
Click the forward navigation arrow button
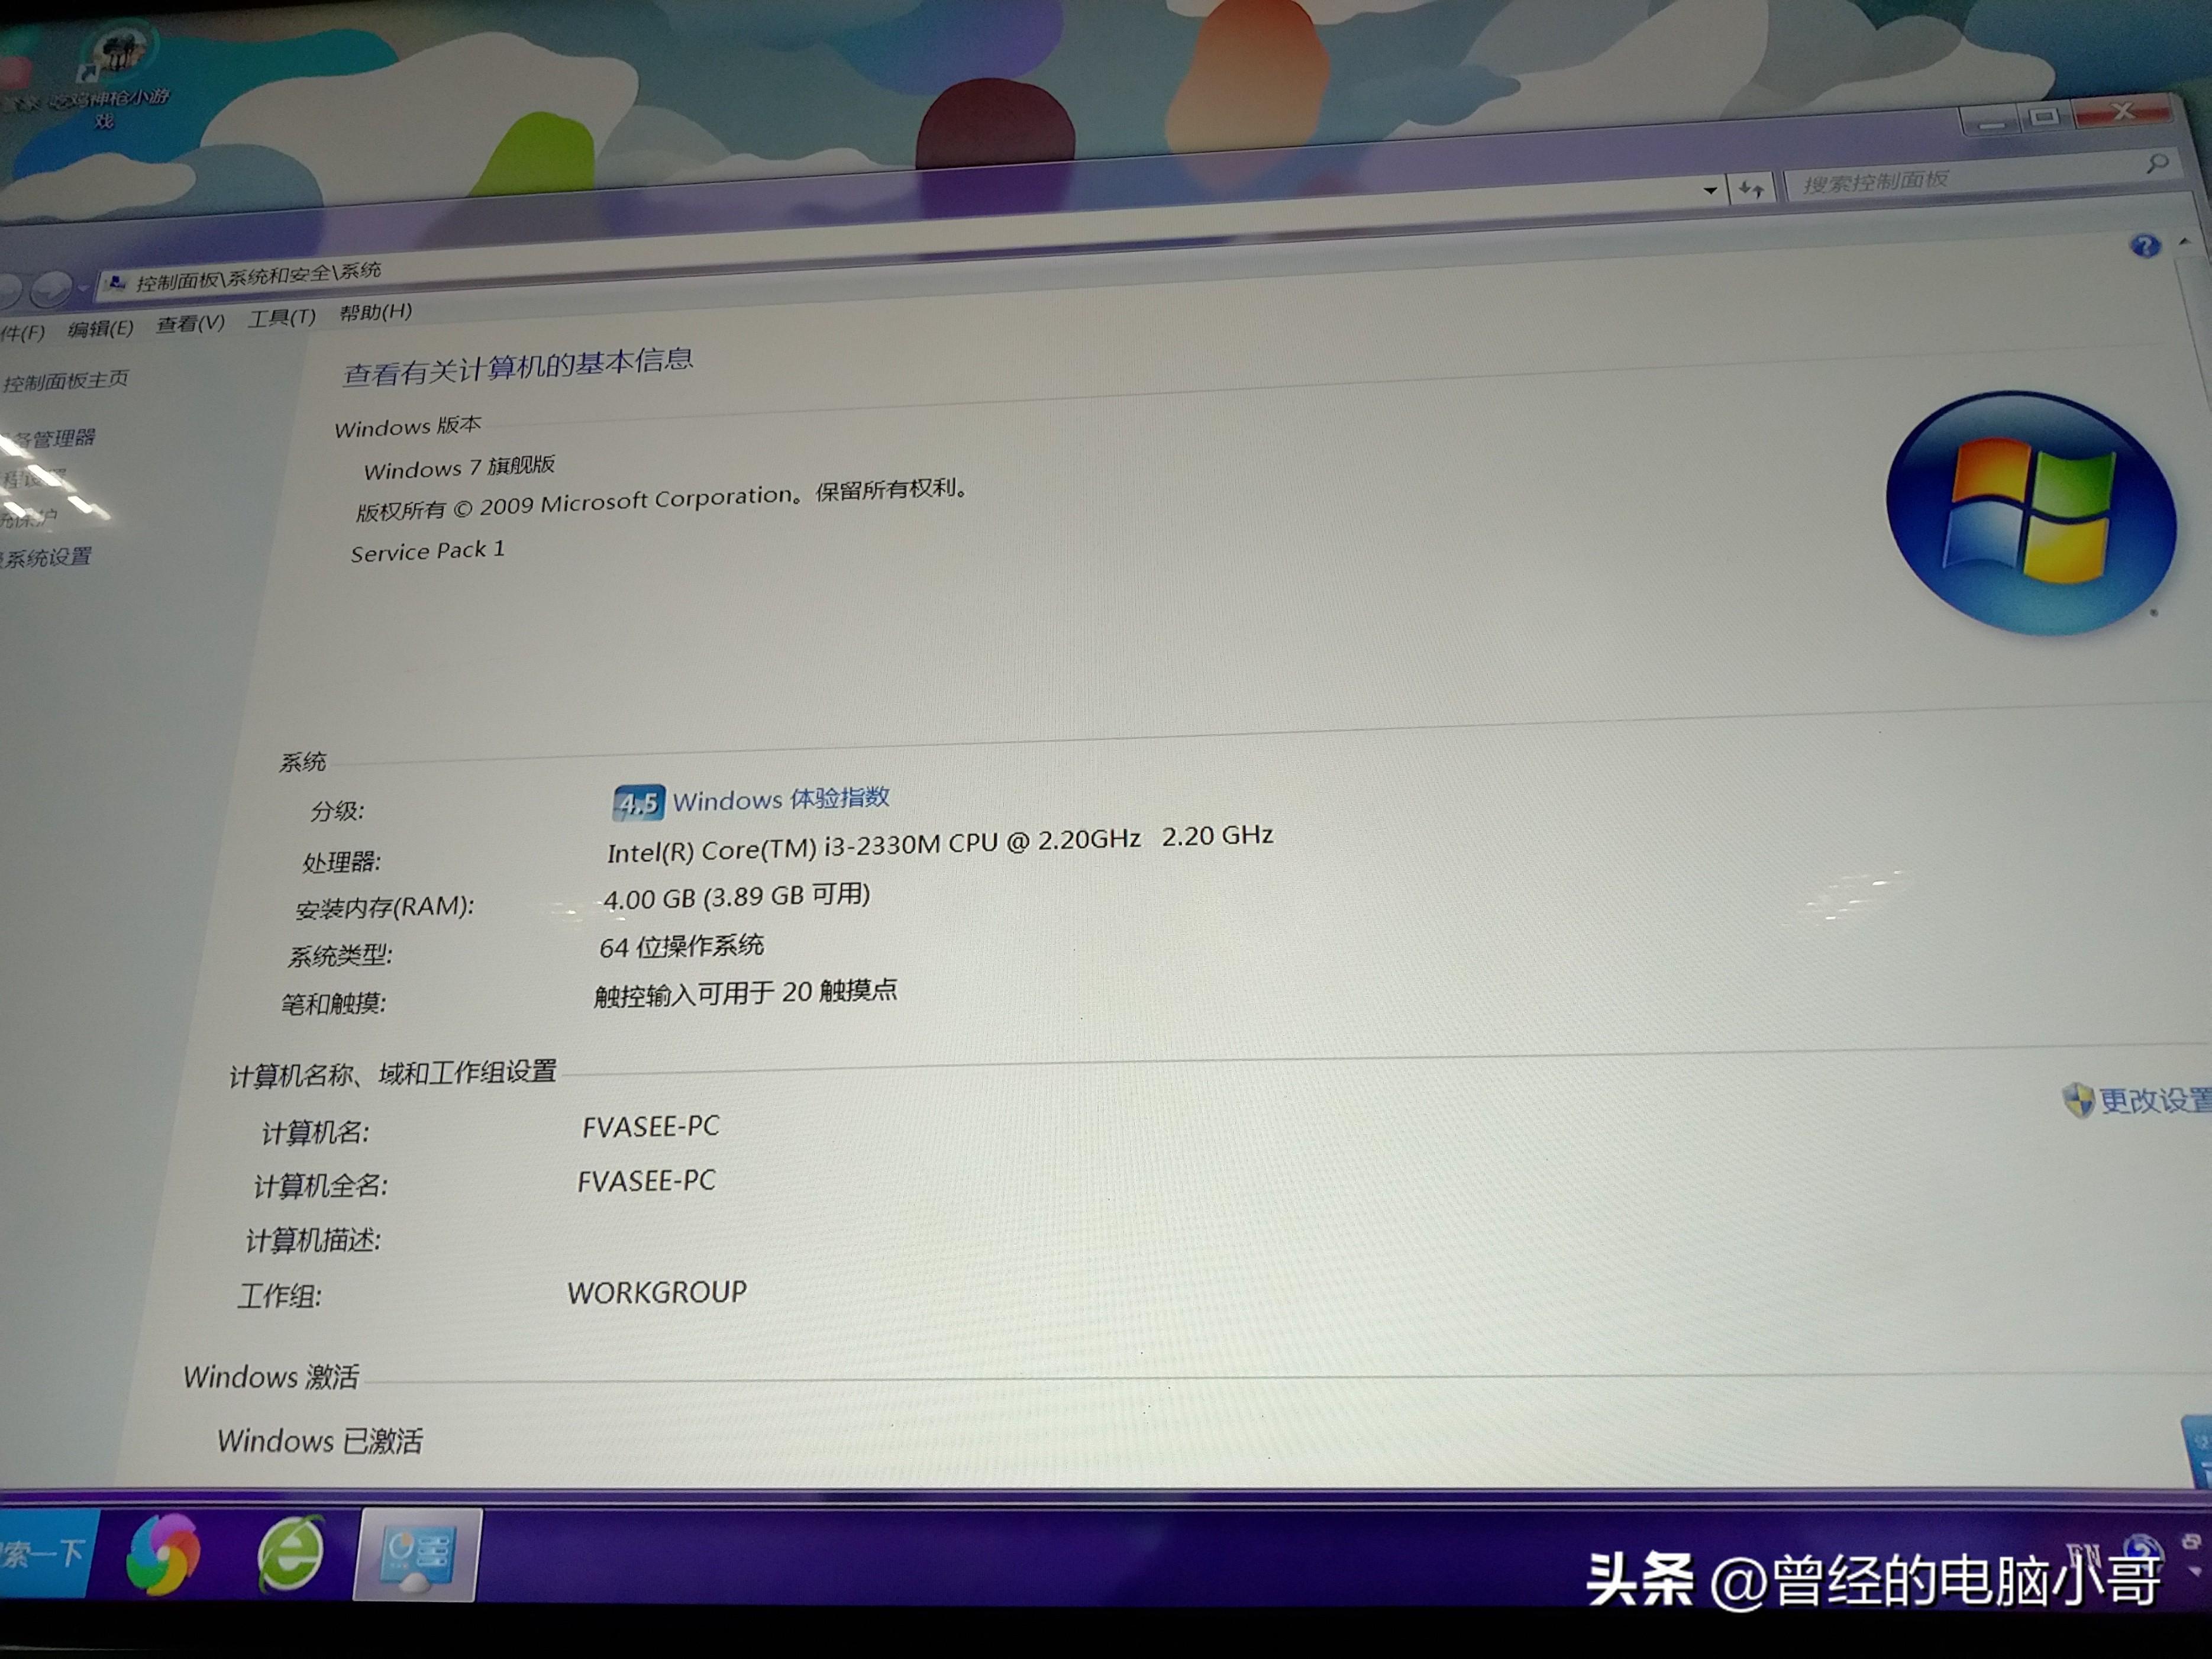pyautogui.click(x=50, y=290)
